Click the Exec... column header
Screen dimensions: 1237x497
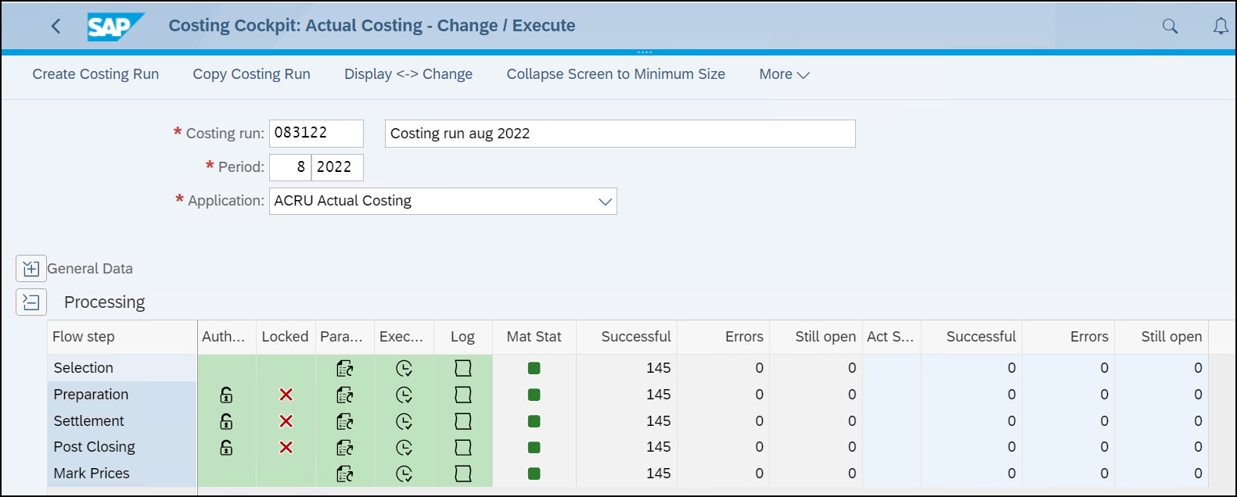pos(404,337)
